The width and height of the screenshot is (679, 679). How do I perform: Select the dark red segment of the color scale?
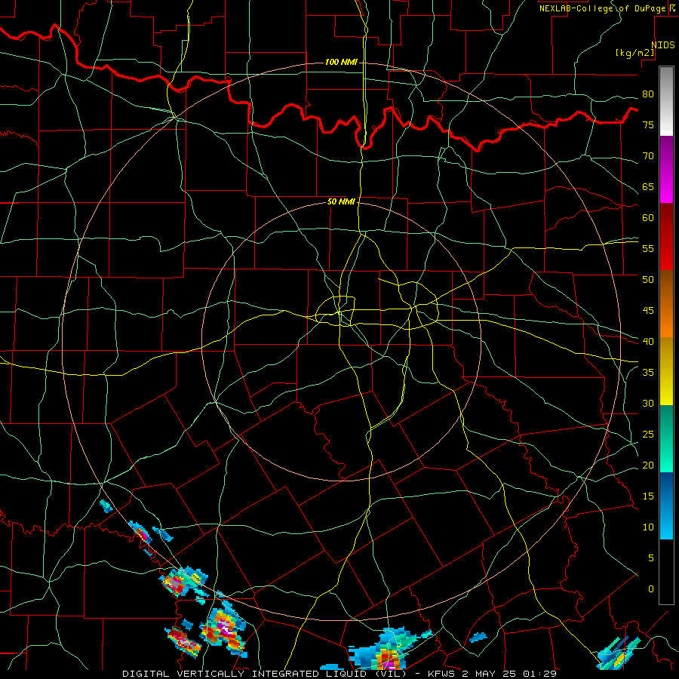(x=666, y=237)
